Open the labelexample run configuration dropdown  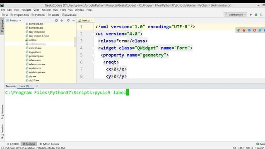236,15
